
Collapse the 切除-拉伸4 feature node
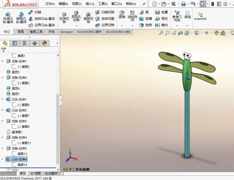[x=2, y=137]
